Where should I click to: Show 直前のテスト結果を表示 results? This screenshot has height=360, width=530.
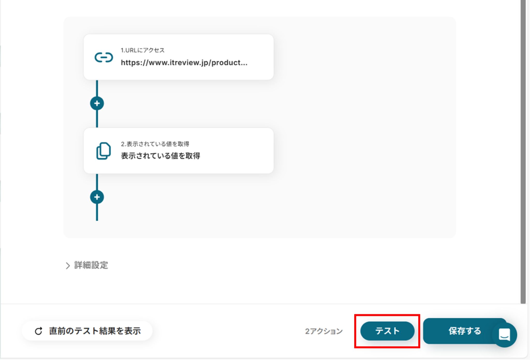(95, 331)
